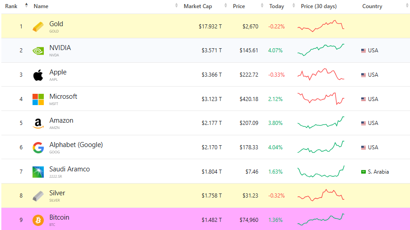Click the Apple logo icon
This screenshot has height=230, width=410.
[x=38, y=75]
